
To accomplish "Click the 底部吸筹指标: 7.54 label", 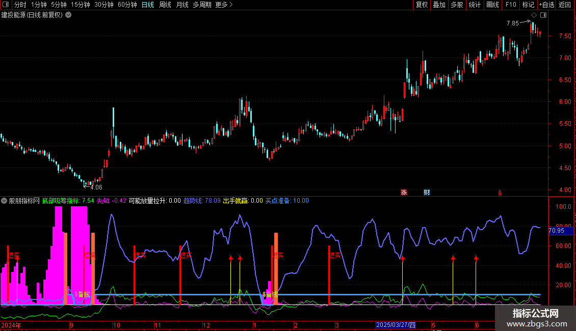I will coord(68,201).
